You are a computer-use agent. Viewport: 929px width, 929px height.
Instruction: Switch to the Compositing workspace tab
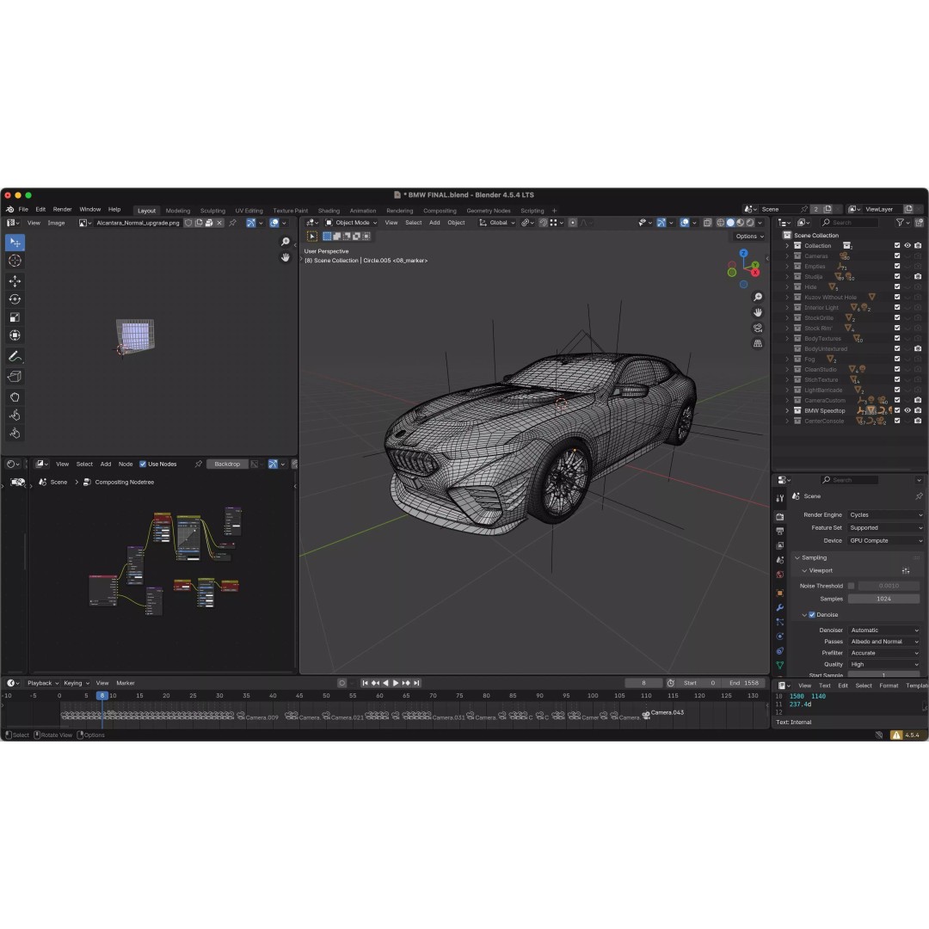[x=440, y=211]
